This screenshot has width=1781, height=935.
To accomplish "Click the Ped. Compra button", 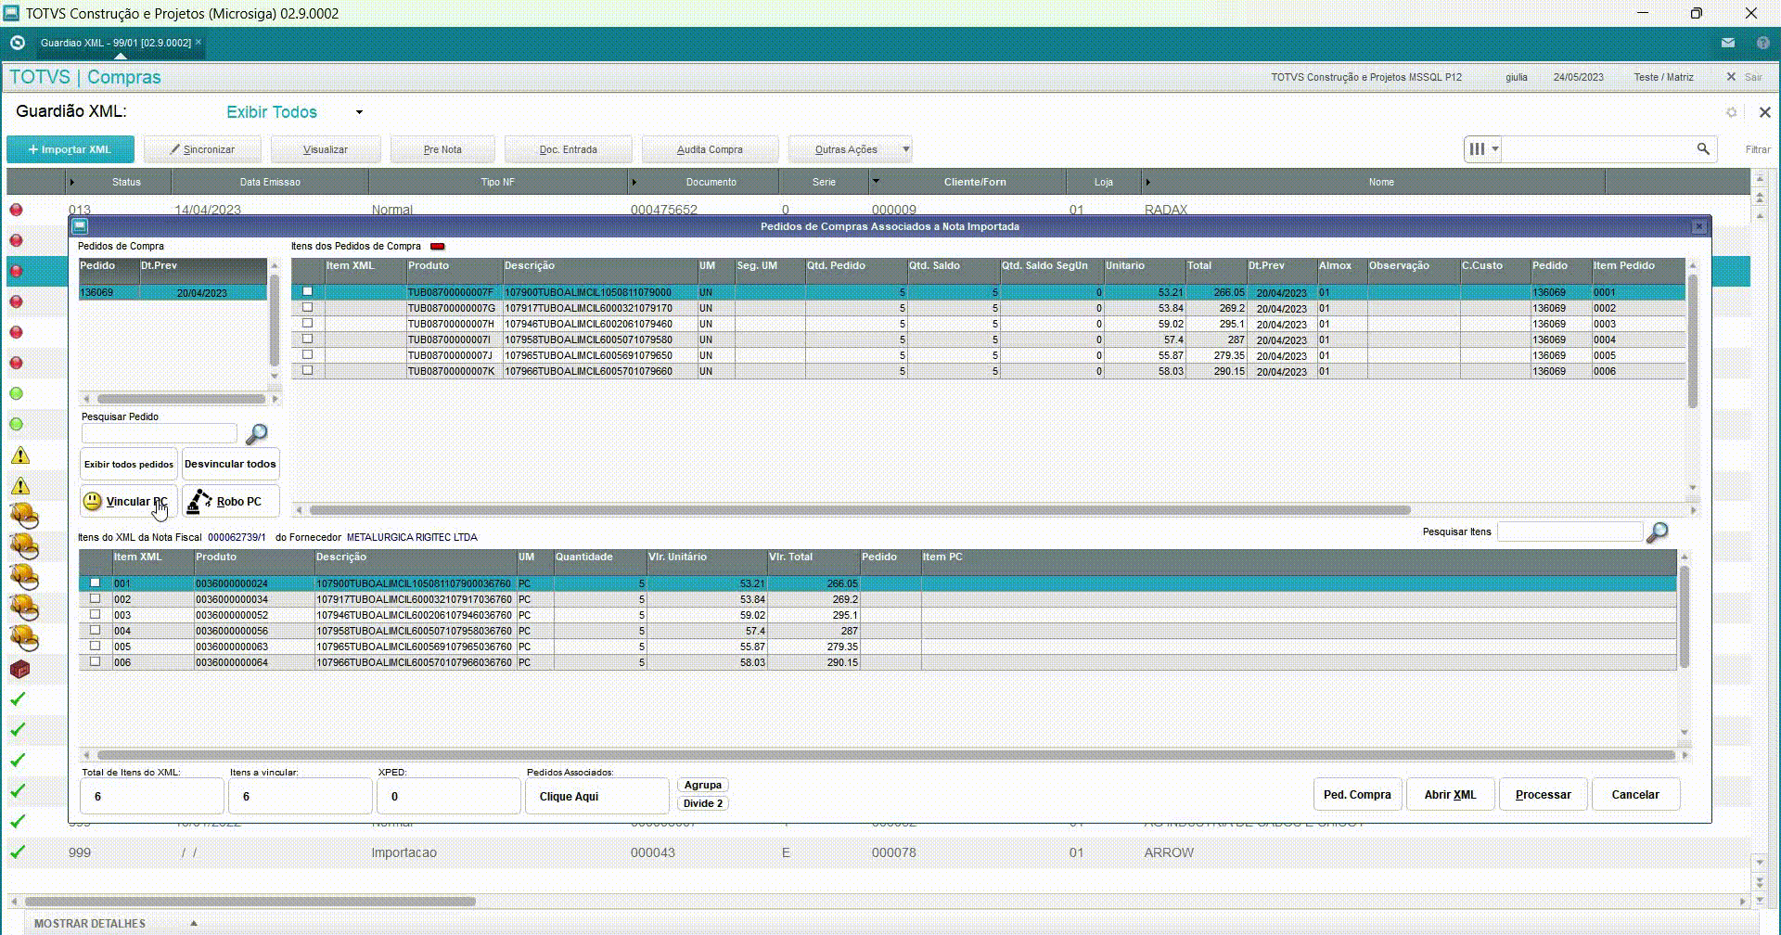I will (x=1357, y=795).
